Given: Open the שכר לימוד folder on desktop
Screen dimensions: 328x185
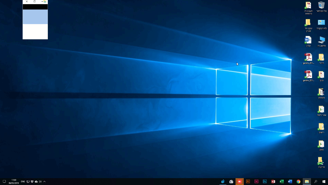Looking at the screenshot, I should [321, 111].
